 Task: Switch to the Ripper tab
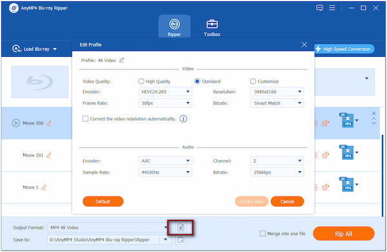tap(174, 26)
